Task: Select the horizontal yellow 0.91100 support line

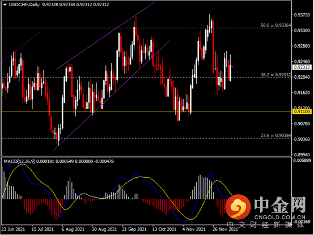Action: pos(147,112)
